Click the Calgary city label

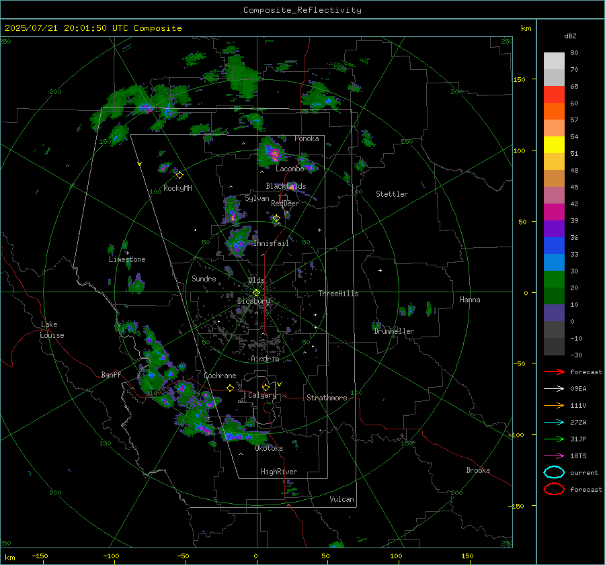pos(262,395)
